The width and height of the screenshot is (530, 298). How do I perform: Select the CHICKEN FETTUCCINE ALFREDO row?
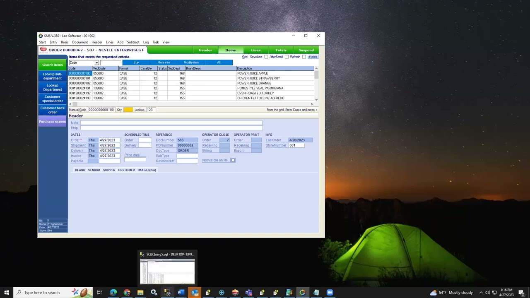click(191, 98)
